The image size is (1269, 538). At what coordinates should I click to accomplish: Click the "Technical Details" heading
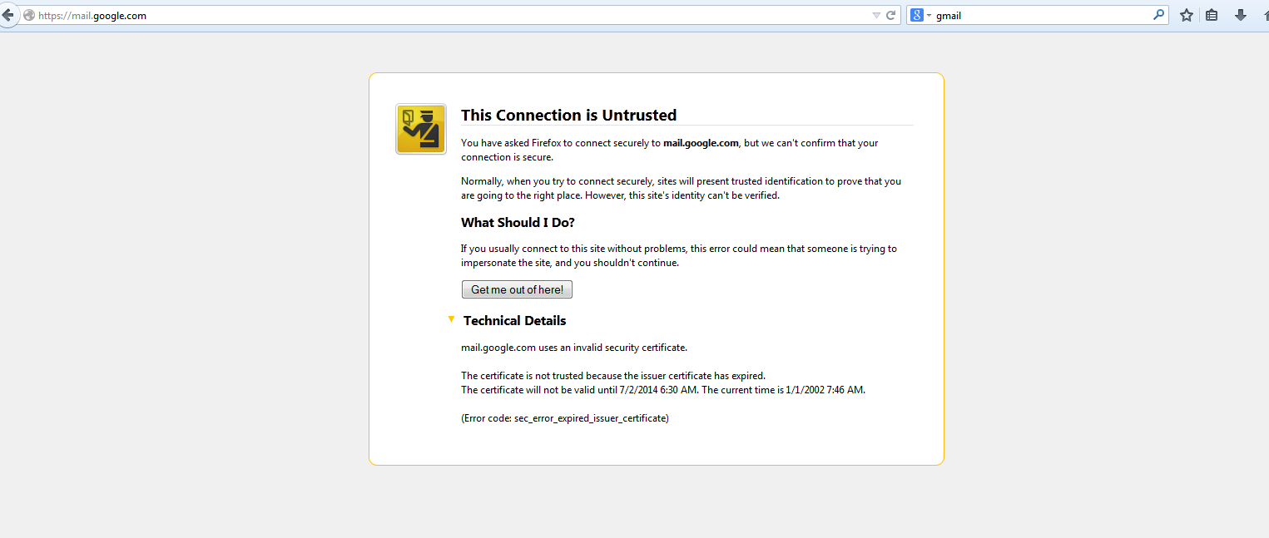(x=514, y=321)
